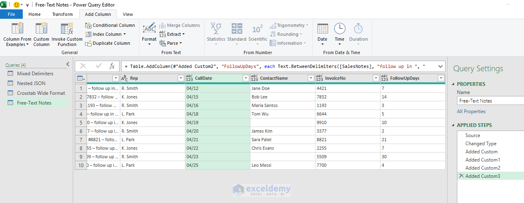Click Merge Columns
This screenshot has width=524, height=203.
point(179,25)
